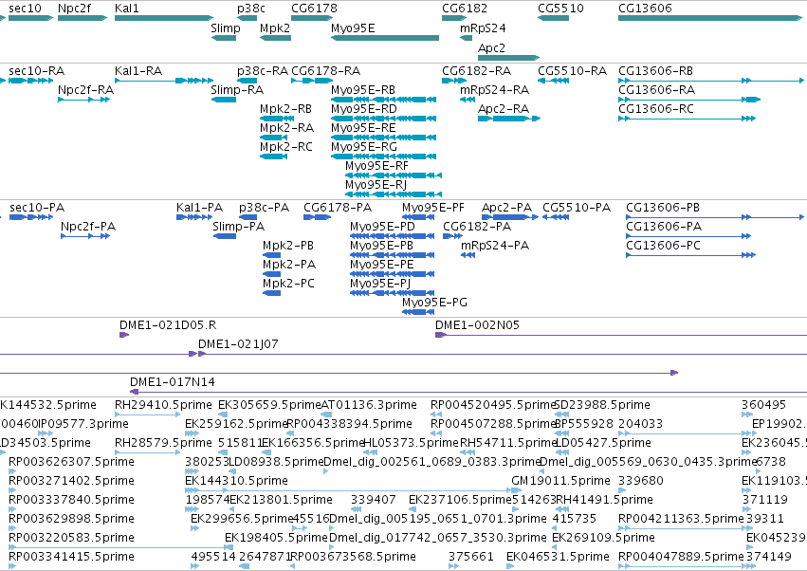Select protein mRpS24-PA
Viewport: 807px width, 571px height.
tap(495, 246)
